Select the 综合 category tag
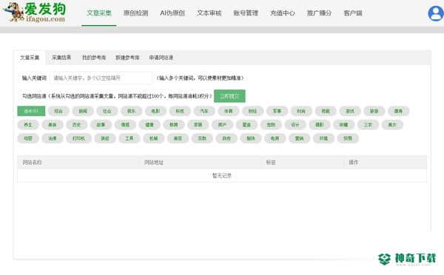Viewport: 444px width, 275px height. coord(58,111)
